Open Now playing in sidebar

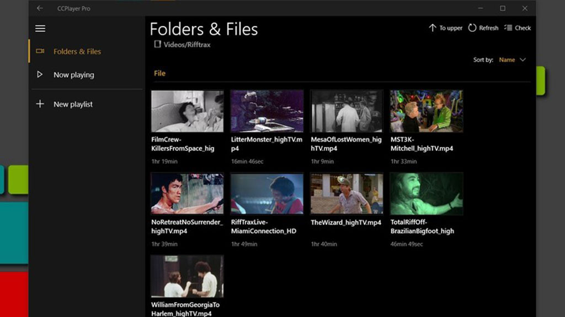click(87, 75)
